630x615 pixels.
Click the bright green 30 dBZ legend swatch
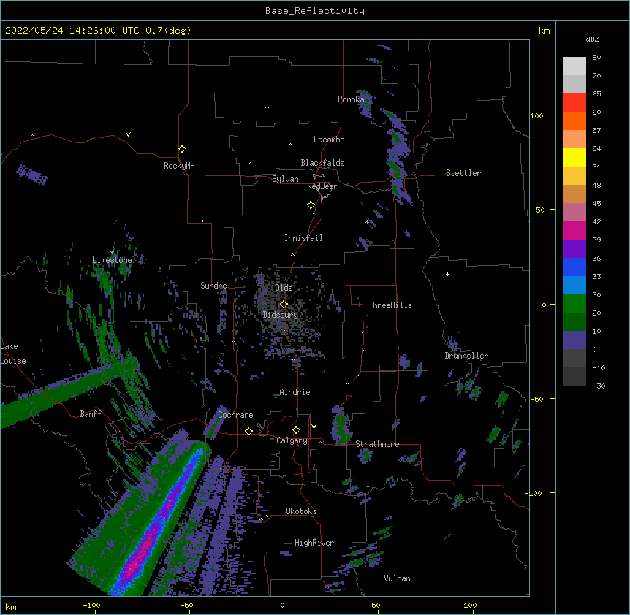(x=574, y=304)
